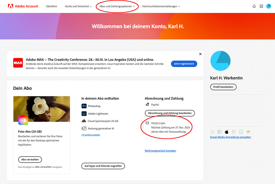Expand Abos und Zahlungsoptionen menu

coord(117,6)
